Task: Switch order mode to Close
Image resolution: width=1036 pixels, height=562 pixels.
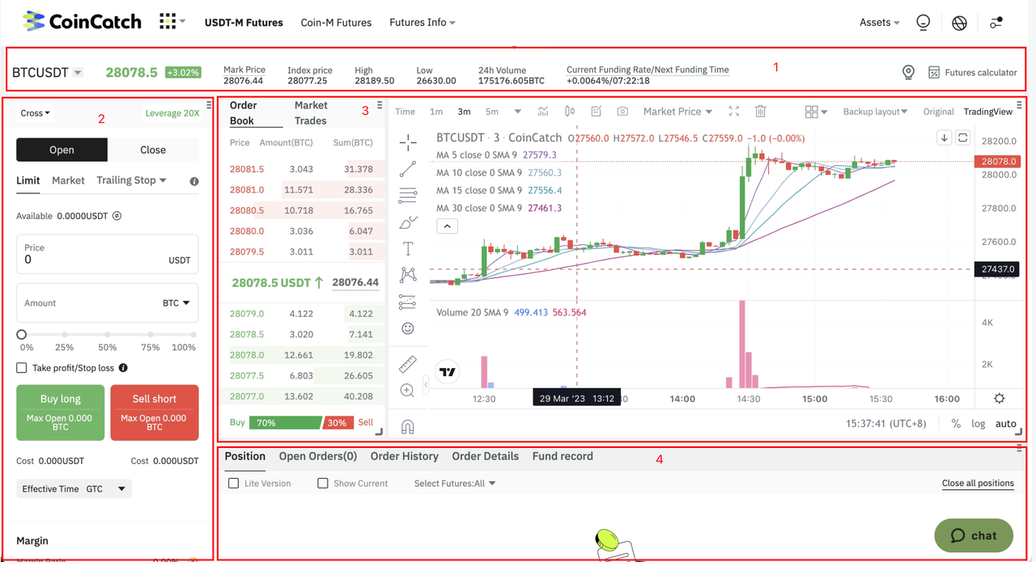Action: (153, 150)
